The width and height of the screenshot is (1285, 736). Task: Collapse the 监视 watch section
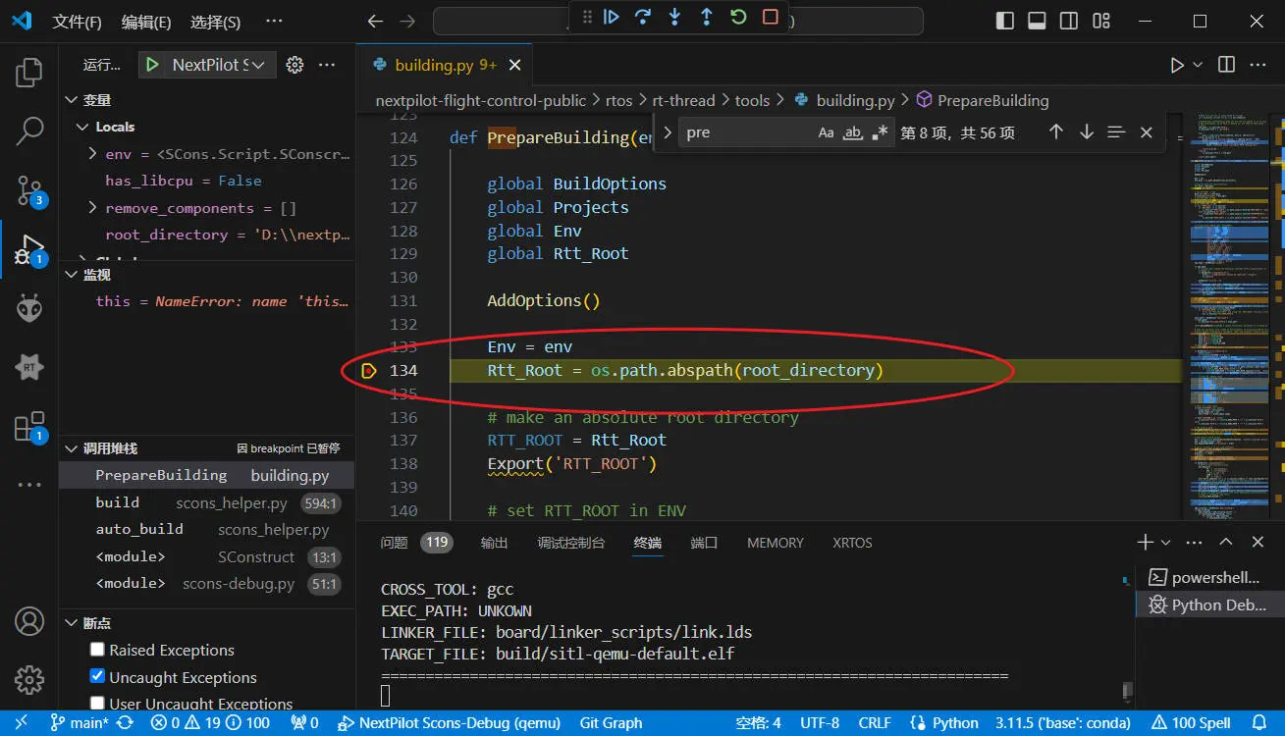[x=71, y=276]
